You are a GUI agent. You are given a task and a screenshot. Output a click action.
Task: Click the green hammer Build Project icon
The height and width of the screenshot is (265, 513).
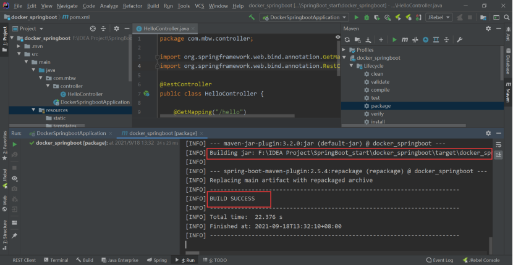252,17
